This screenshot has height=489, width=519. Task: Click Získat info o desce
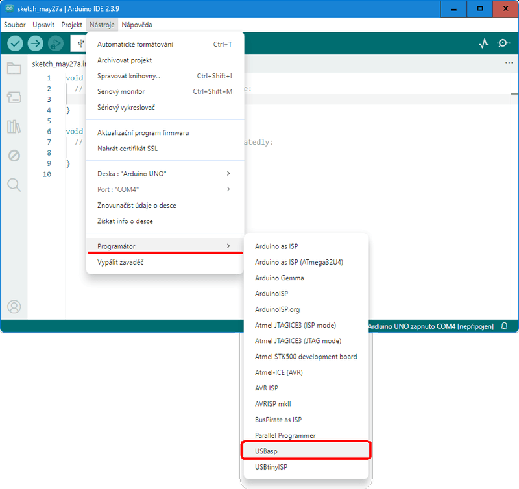(x=165, y=221)
